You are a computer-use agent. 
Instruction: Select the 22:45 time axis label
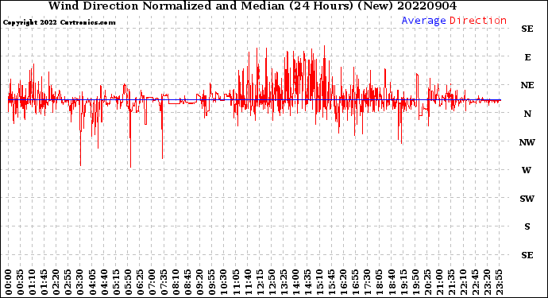[x=476, y=282]
